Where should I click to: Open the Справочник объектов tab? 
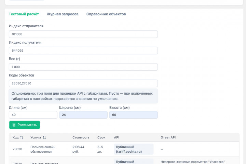[106, 14]
